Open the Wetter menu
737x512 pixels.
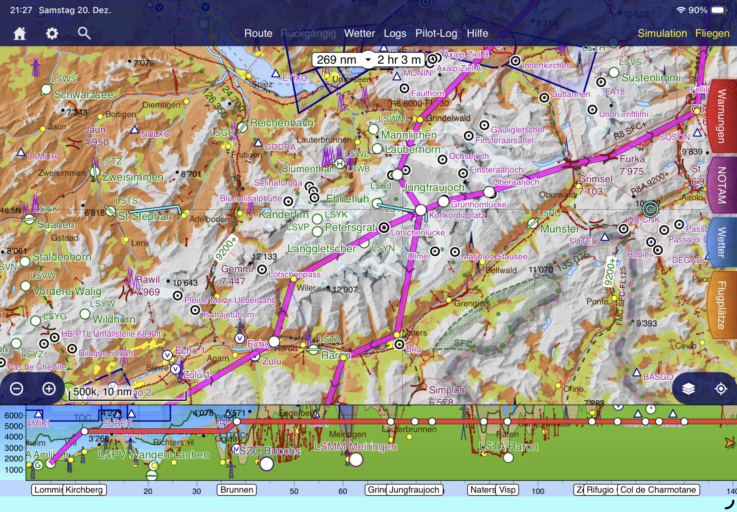pyautogui.click(x=359, y=33)
